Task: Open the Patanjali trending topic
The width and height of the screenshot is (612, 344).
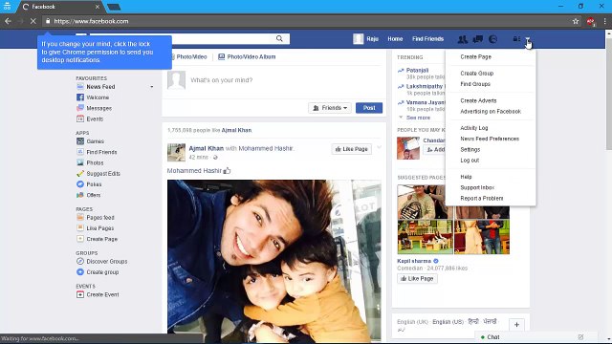Action: [417, 70]
